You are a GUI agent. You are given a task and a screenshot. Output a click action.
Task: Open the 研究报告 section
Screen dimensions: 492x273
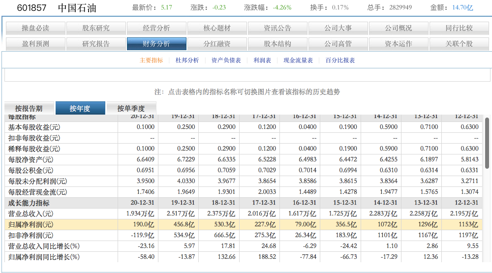96,44
